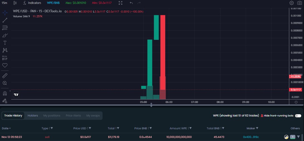Open the chart icon in trade row
This screenshot has height=141, width=304.
pyautogui.click(x=286, y=137)
